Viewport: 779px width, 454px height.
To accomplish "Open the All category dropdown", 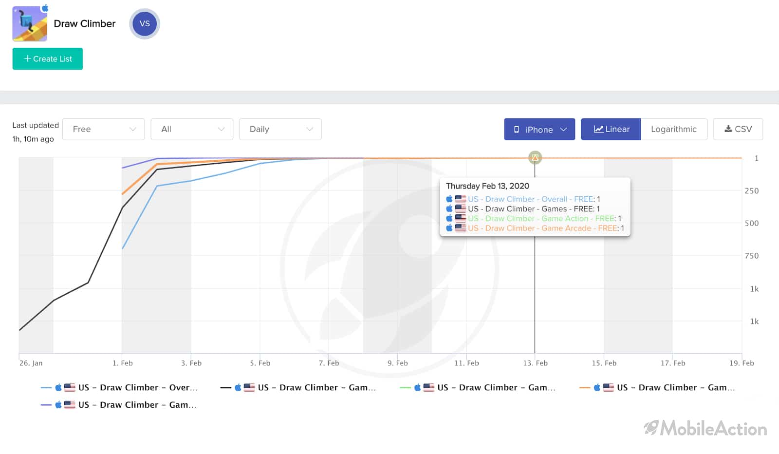I will (x=192, y=129).
